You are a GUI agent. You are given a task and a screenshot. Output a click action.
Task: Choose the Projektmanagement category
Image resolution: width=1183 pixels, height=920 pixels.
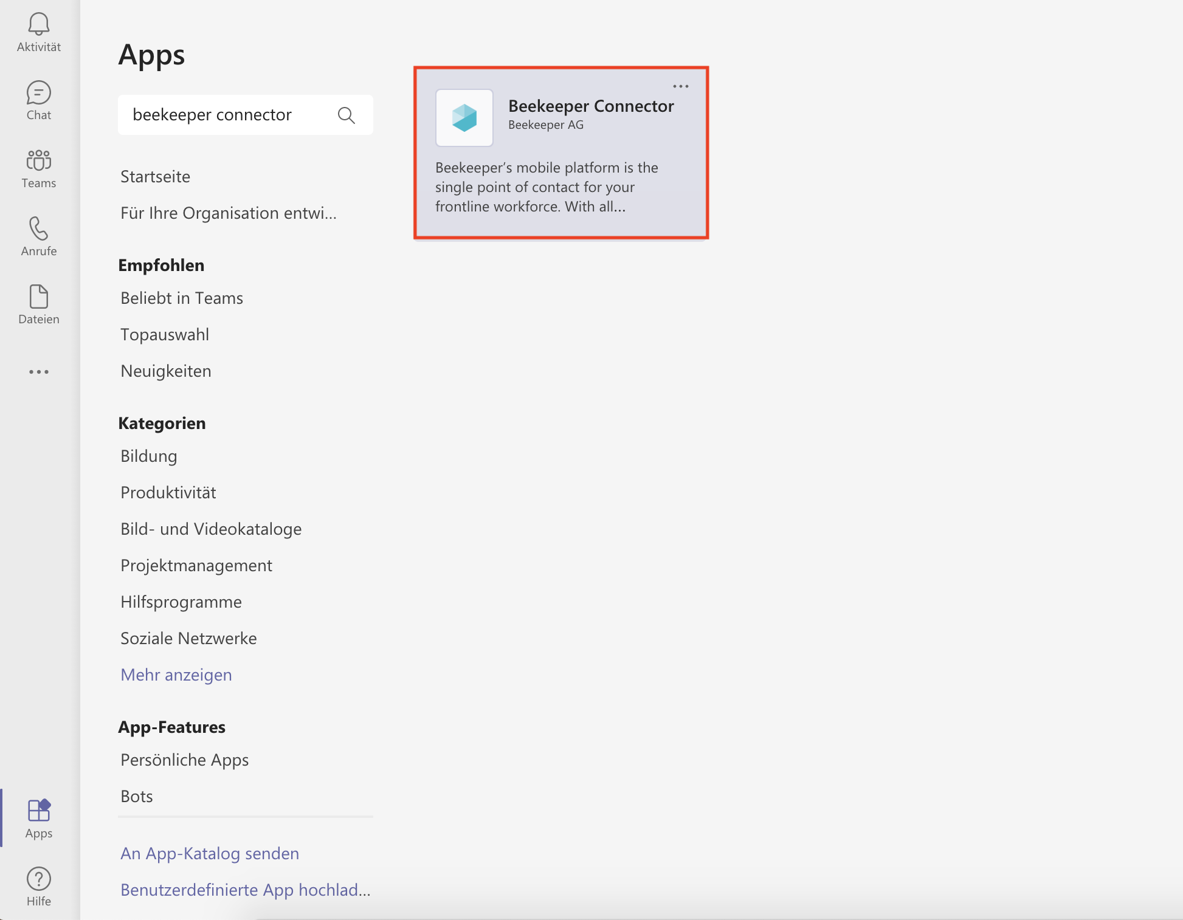point(196,565)
